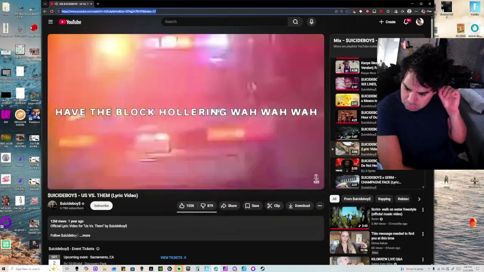Open the BLACK SCREEN desktop icon
The width and height of the screenshot is (484, 272).
[x=6, y=98]
